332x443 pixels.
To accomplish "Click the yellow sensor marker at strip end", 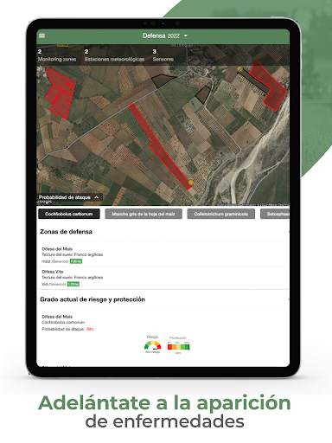I will tap(191, 183).
